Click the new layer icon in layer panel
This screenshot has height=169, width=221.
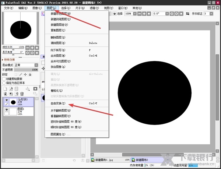tap(5, 88)
